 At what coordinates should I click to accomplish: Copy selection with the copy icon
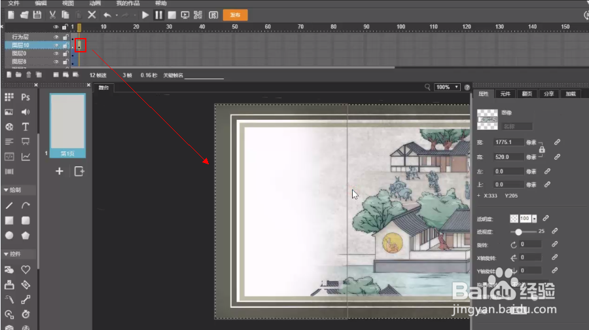pos(65,15)
